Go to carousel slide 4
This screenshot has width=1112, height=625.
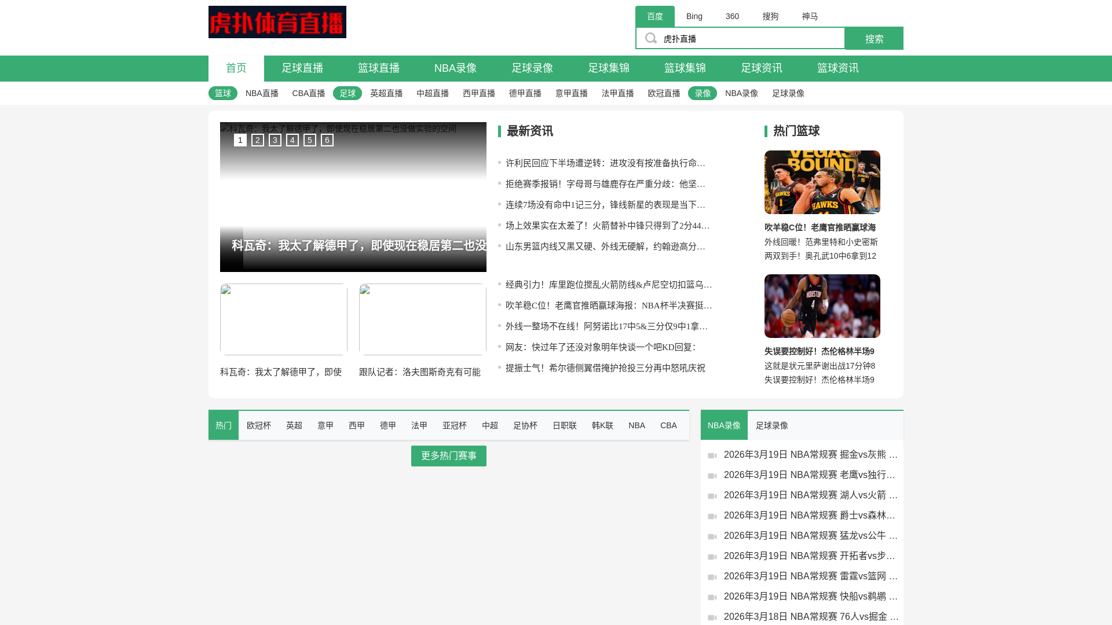click(292, 140)
